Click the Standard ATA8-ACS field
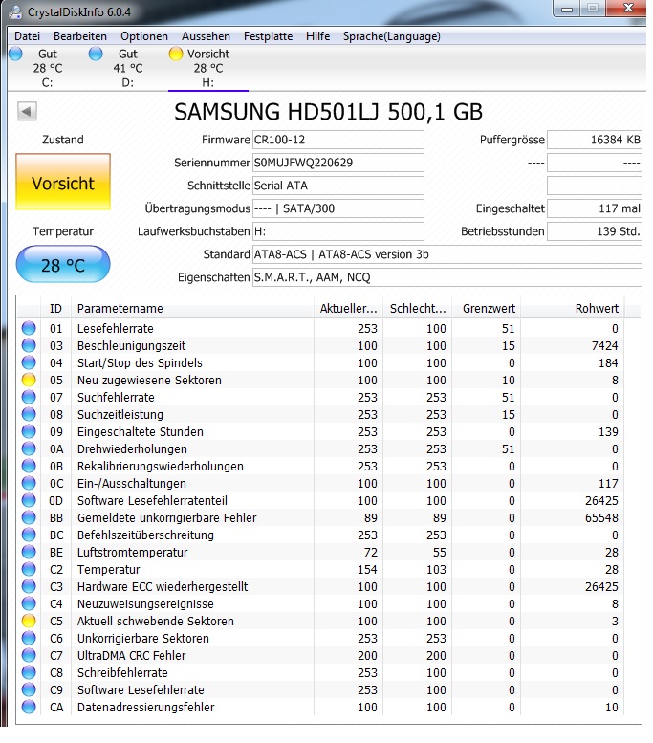Image resolution: width=653 pixels, height=743 pixels. pyautogui.click(x=447, y=255)
